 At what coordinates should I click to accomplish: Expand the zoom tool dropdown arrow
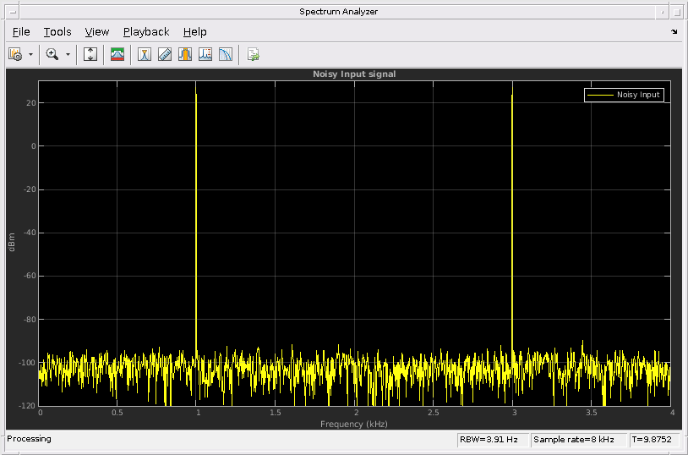[x=68, y=54]
